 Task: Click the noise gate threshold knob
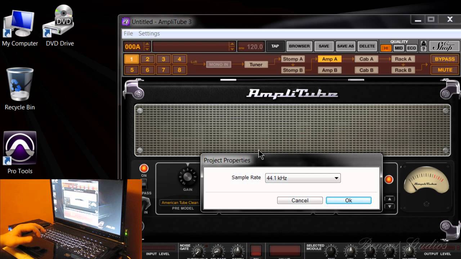click(x=197, y=251)
